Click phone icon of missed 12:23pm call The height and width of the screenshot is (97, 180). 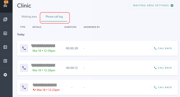click(x=24, y=87)
